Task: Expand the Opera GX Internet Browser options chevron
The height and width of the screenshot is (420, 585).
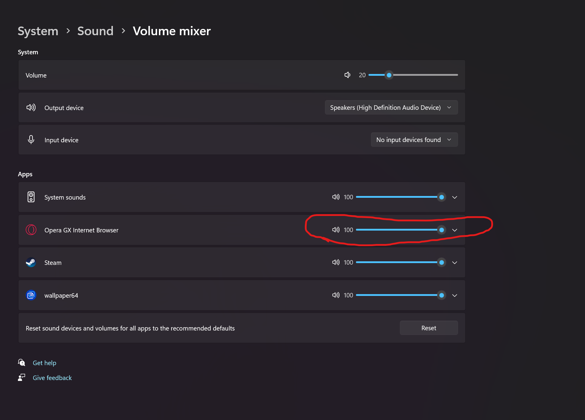Action: click(455, 230)
